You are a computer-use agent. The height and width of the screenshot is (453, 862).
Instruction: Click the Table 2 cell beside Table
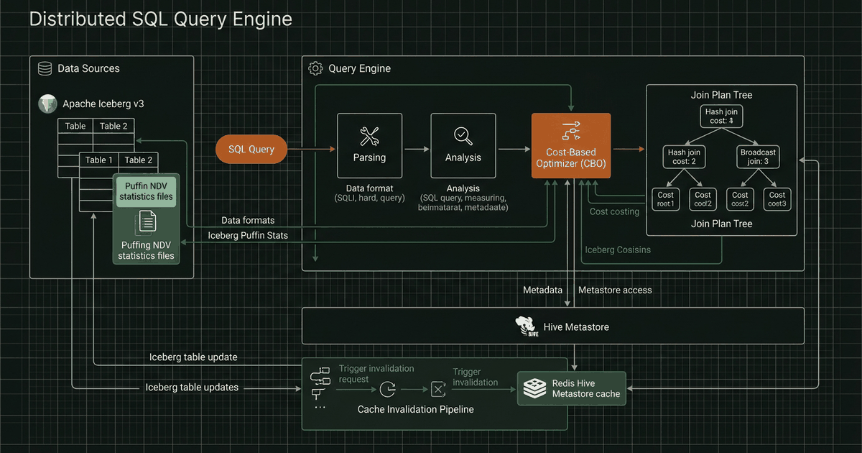113,126
